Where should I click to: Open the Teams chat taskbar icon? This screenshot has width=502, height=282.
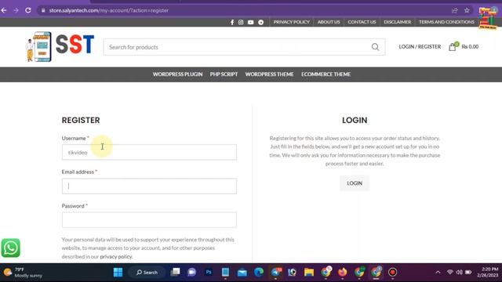point(191,272)
